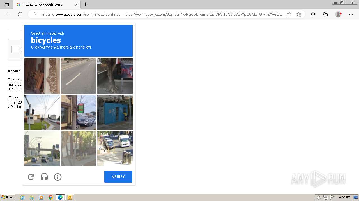359x201 pixels.
Task: Focus the address bar URL
Action: 162,14
